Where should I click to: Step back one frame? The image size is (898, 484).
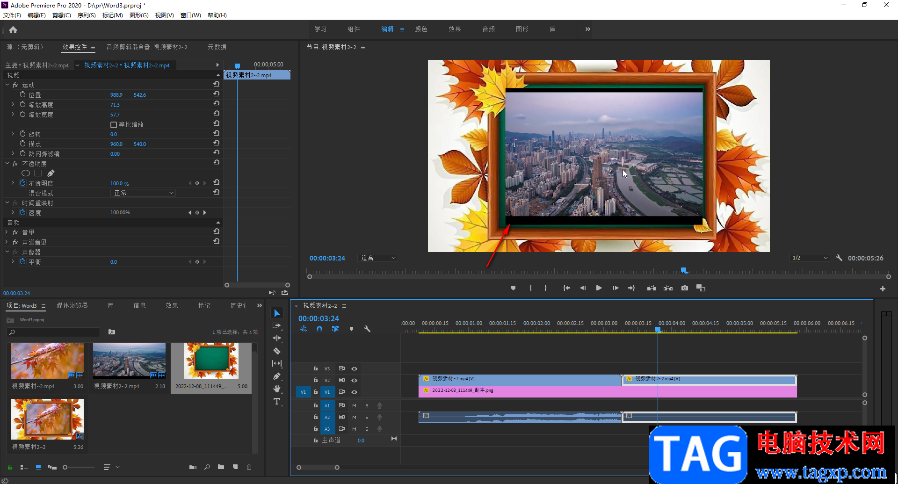tap(583, 288)
